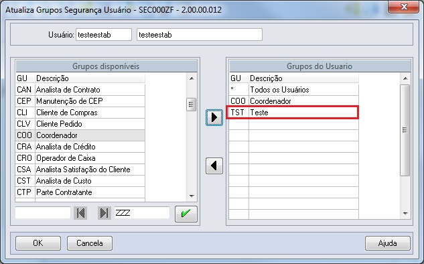
Task: Click the Usuário code field testeestab
Action: (x=104, y=35)
